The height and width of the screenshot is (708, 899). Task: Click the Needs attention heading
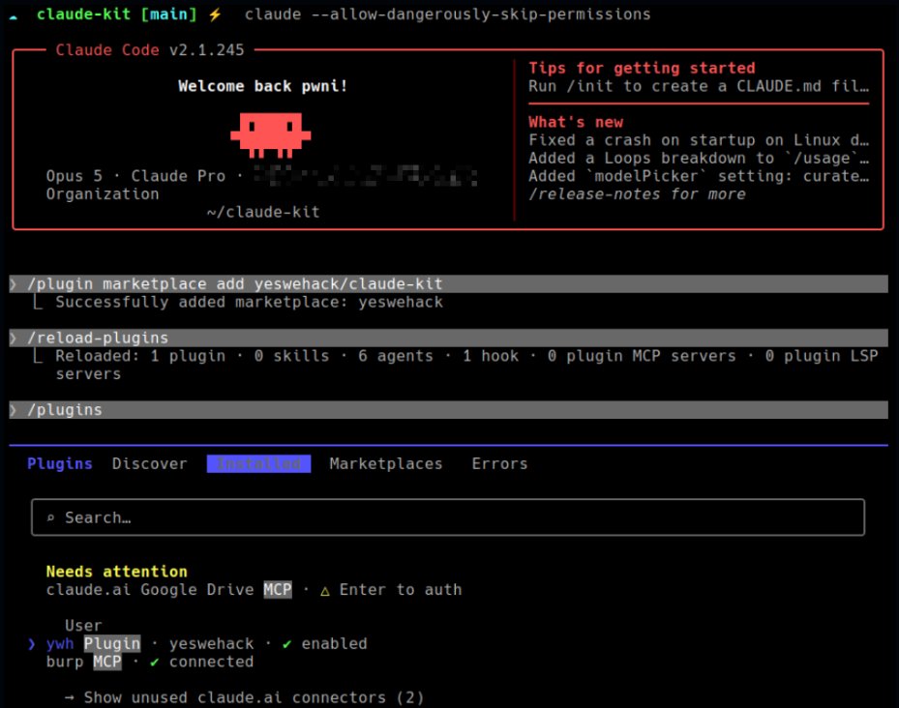117,572
